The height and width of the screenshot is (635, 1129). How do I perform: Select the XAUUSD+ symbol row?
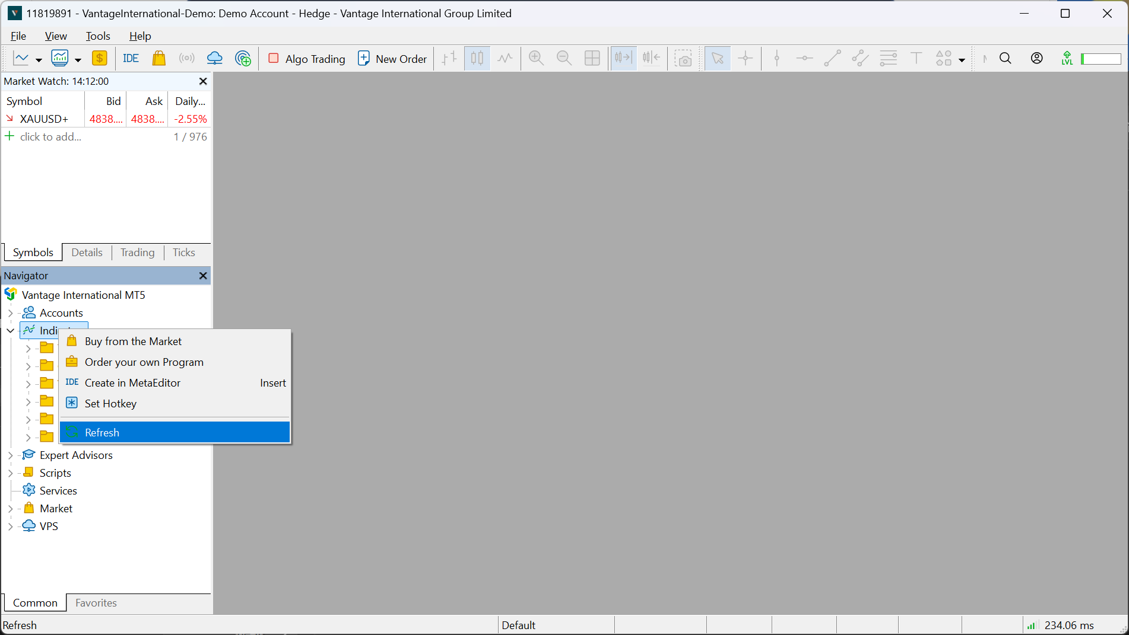106,119
